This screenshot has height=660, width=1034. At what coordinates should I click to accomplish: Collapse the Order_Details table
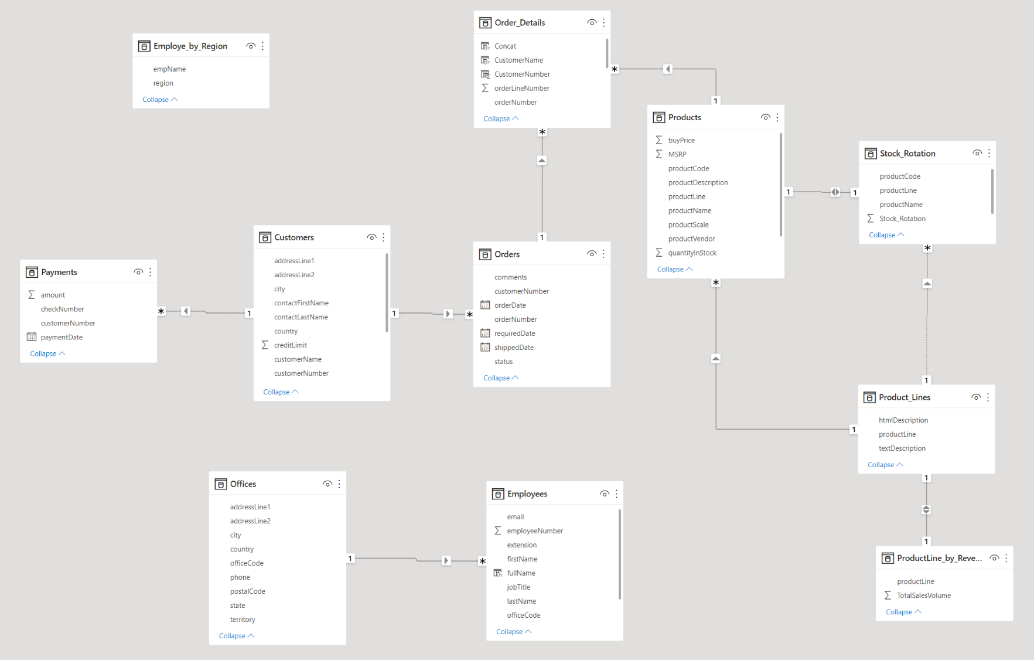[501, 118]
